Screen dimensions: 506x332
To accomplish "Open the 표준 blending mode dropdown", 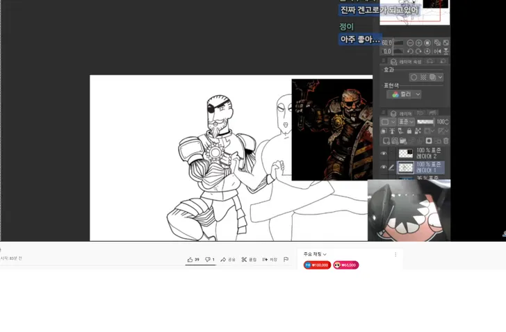I will pos(406,122).
